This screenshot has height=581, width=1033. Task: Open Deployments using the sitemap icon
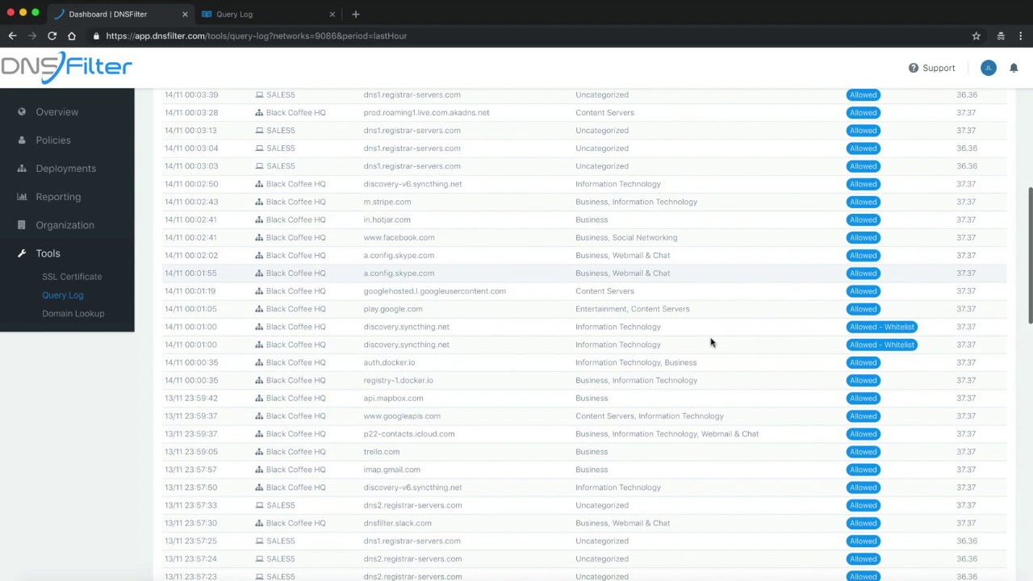22,168
